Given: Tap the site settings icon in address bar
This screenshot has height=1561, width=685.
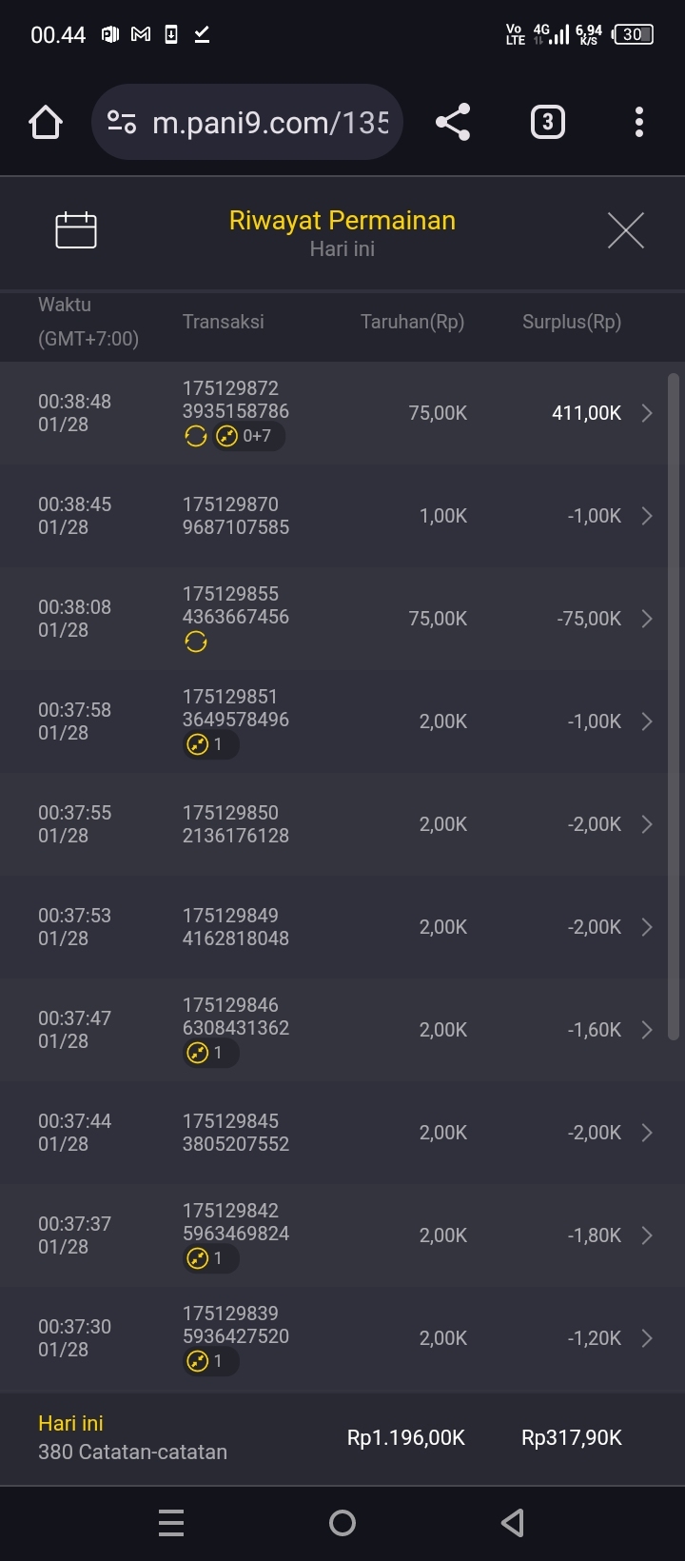Looking at the screenshot, I should click(122, 122).
